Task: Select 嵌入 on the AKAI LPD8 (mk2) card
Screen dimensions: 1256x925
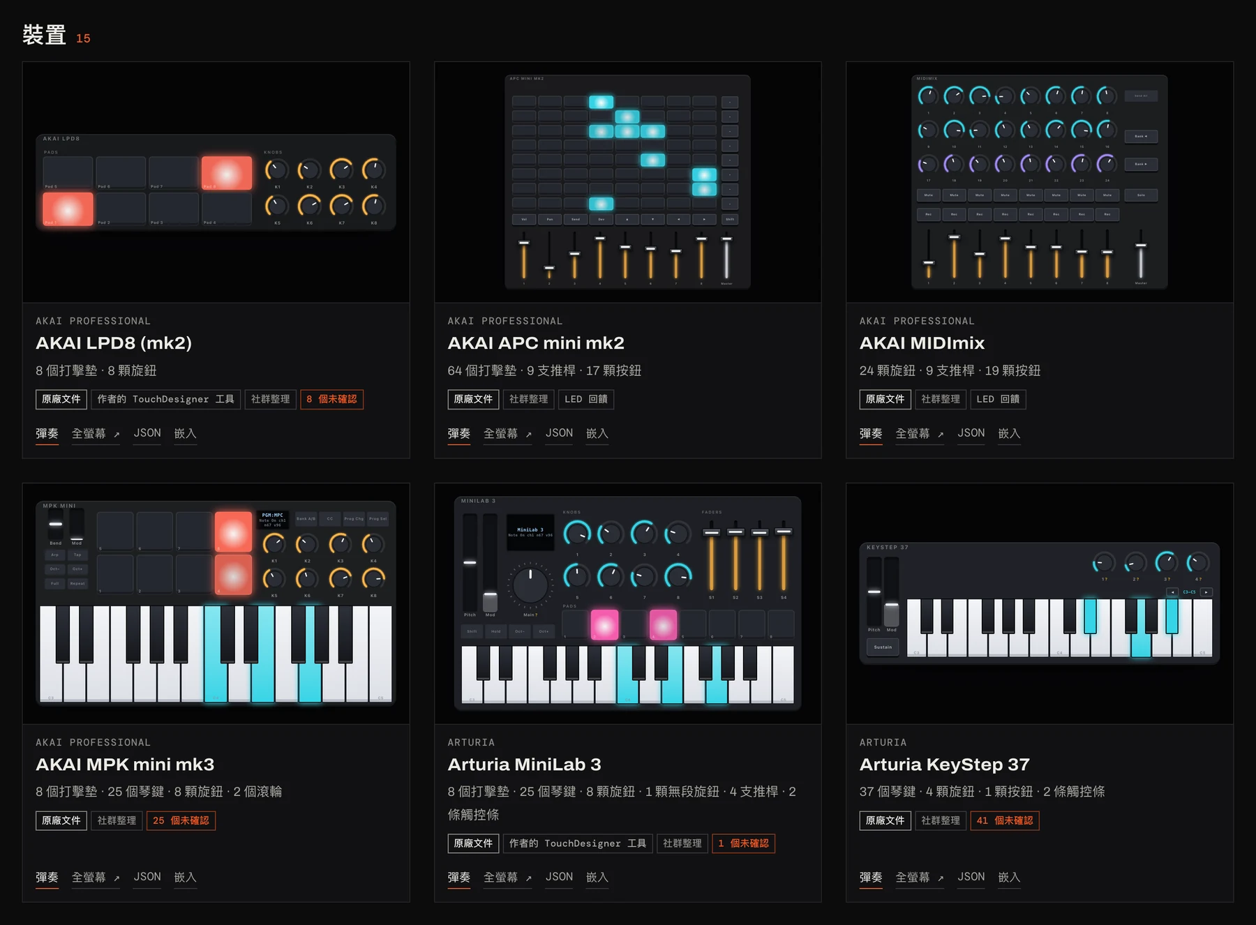Action: (x=185, y=433)
